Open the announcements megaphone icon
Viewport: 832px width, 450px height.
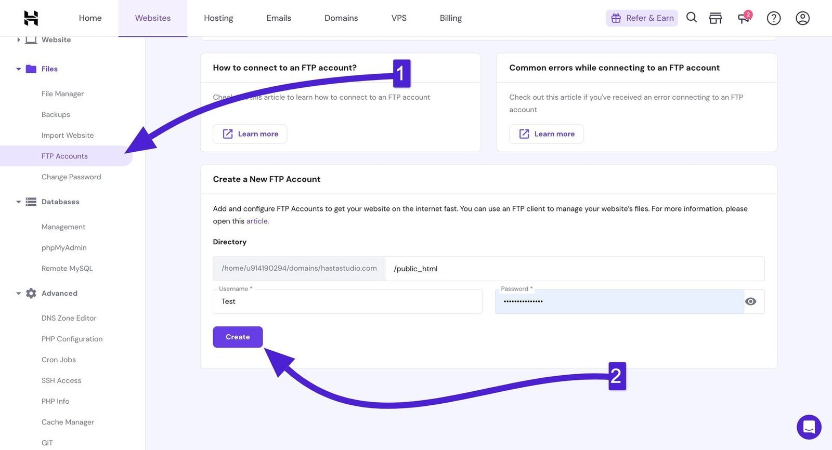coord(744,18)
